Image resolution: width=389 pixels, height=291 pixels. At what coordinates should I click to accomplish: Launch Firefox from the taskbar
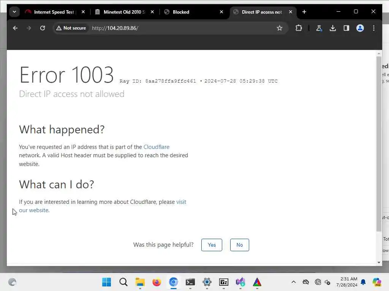click(157, 282)
